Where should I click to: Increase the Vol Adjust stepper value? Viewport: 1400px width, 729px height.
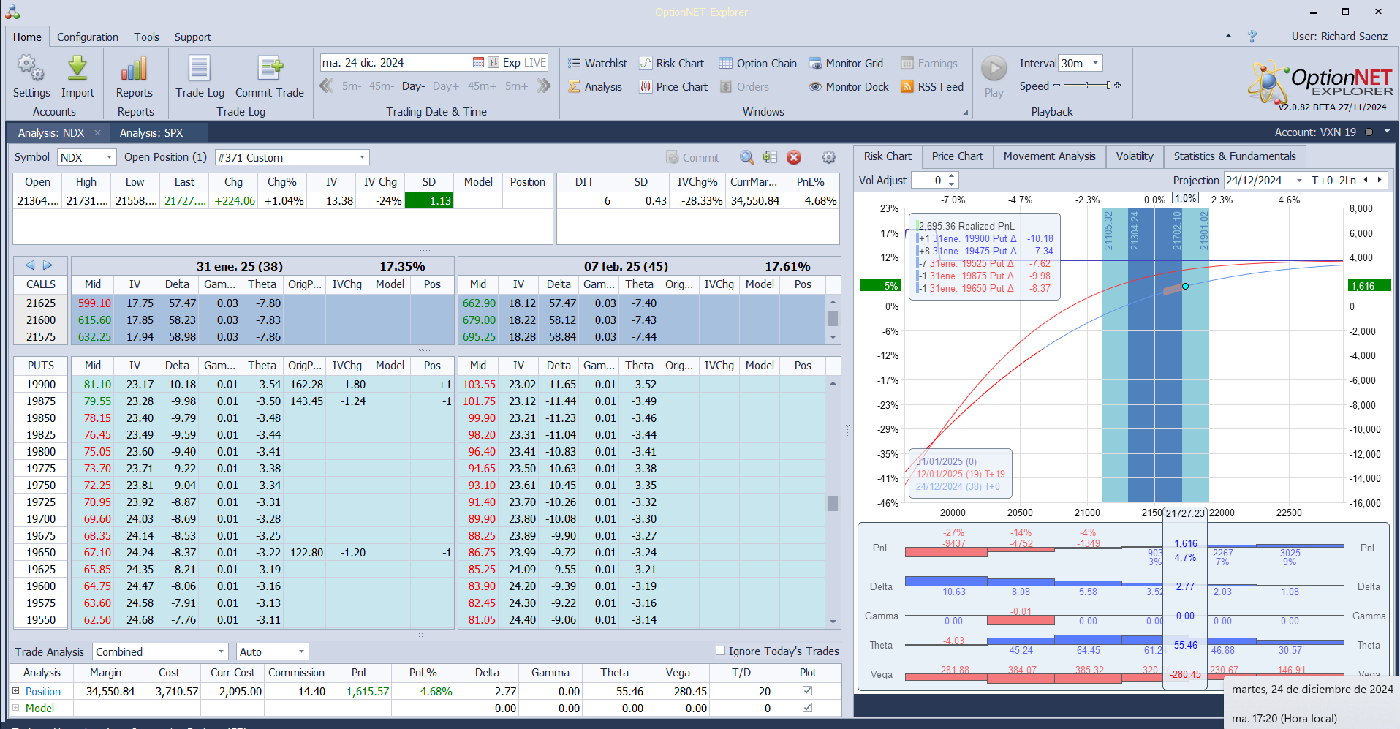point(952,176)
